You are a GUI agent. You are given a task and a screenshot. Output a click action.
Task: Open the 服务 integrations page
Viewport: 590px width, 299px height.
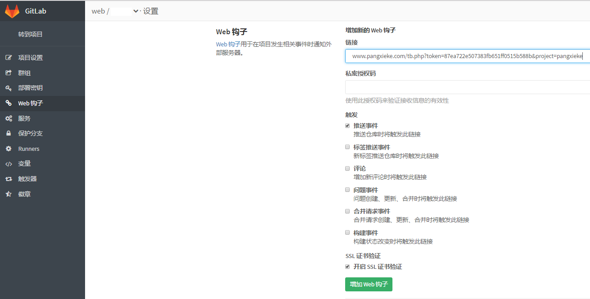pyautogui.click(x=24, y=118)
